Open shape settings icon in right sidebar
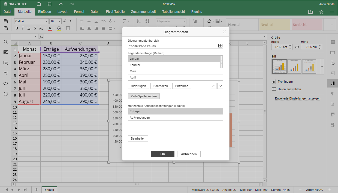Screen dimensions: 338x193 coord(333,63)
